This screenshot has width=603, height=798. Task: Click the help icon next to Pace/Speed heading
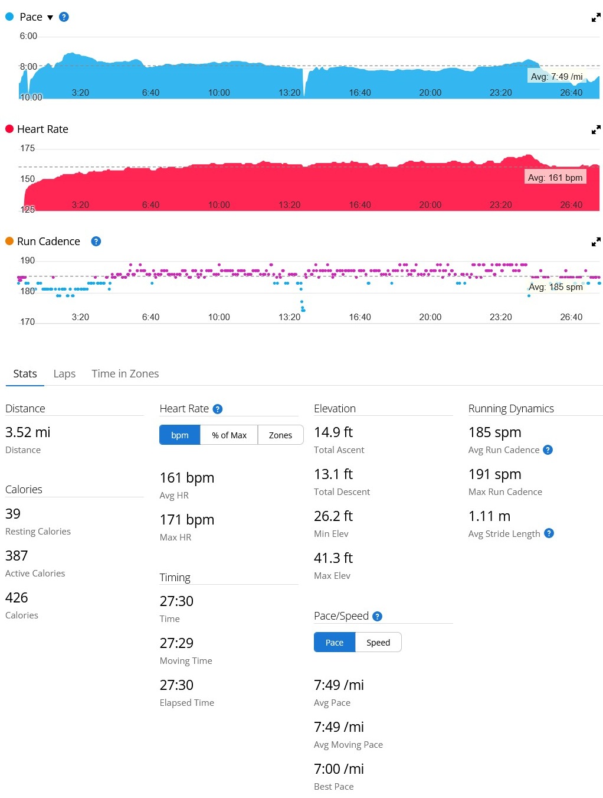tap(378, 617)
